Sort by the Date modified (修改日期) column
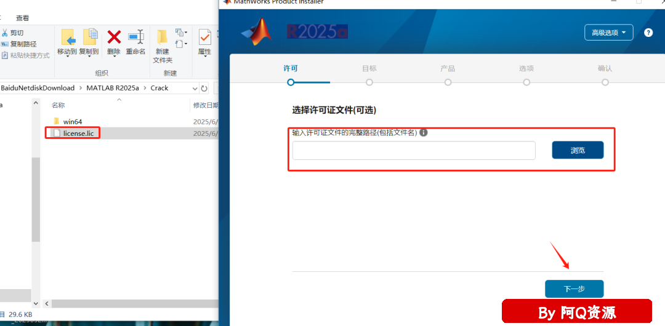 (x=206, y=105)
